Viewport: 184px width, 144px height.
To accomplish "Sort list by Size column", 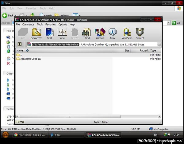I will (121, 50).
